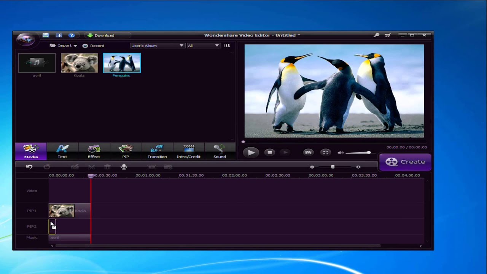Click the Music track label
Viewport: 487px width, 274px height.
32,237
